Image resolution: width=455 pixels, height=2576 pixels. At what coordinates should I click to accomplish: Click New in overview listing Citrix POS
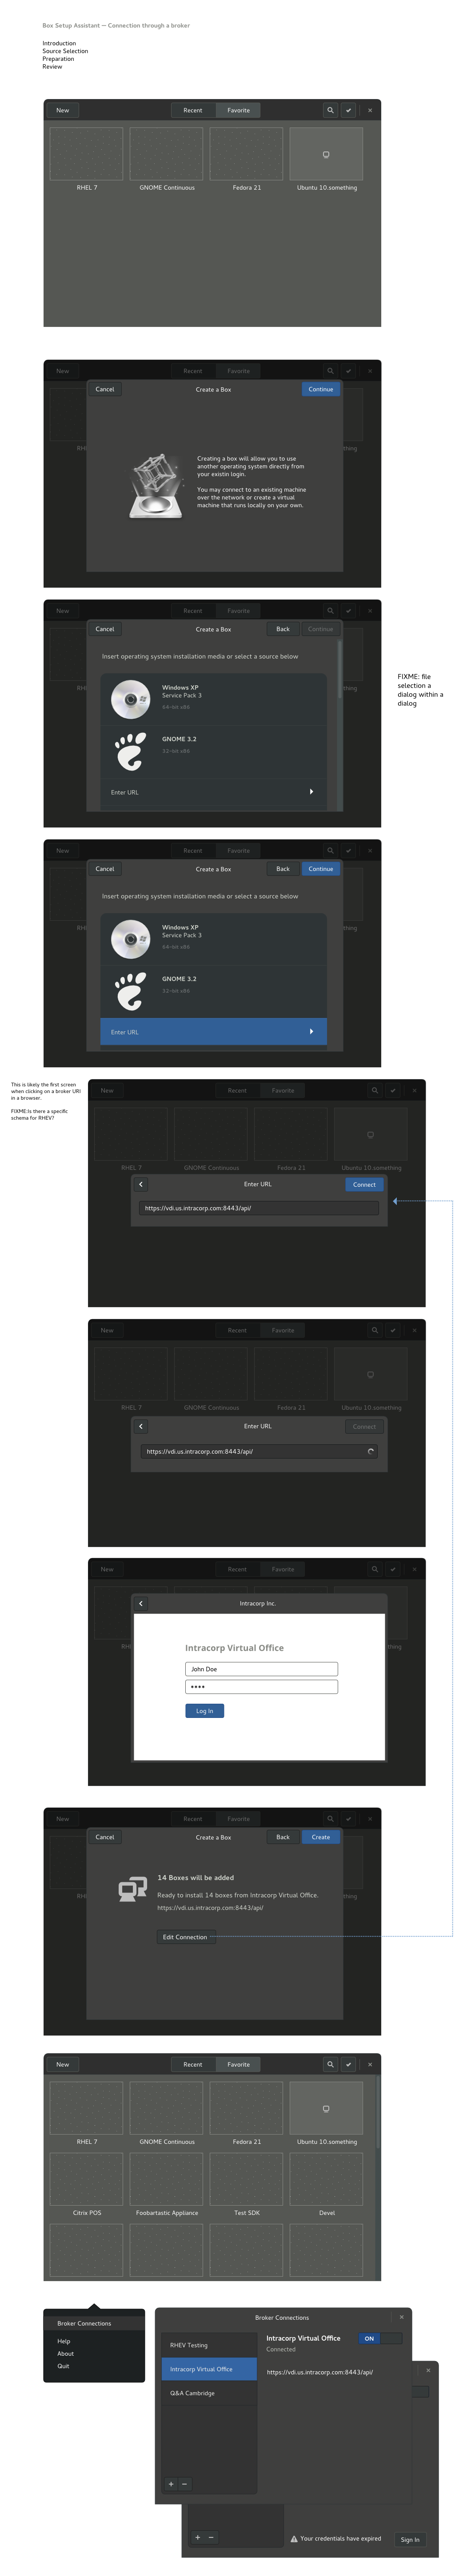63,2064
